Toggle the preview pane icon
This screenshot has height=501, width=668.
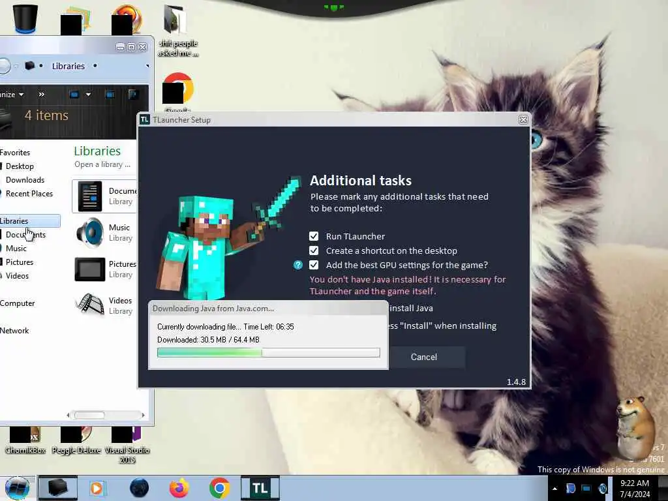pos(110,95)
